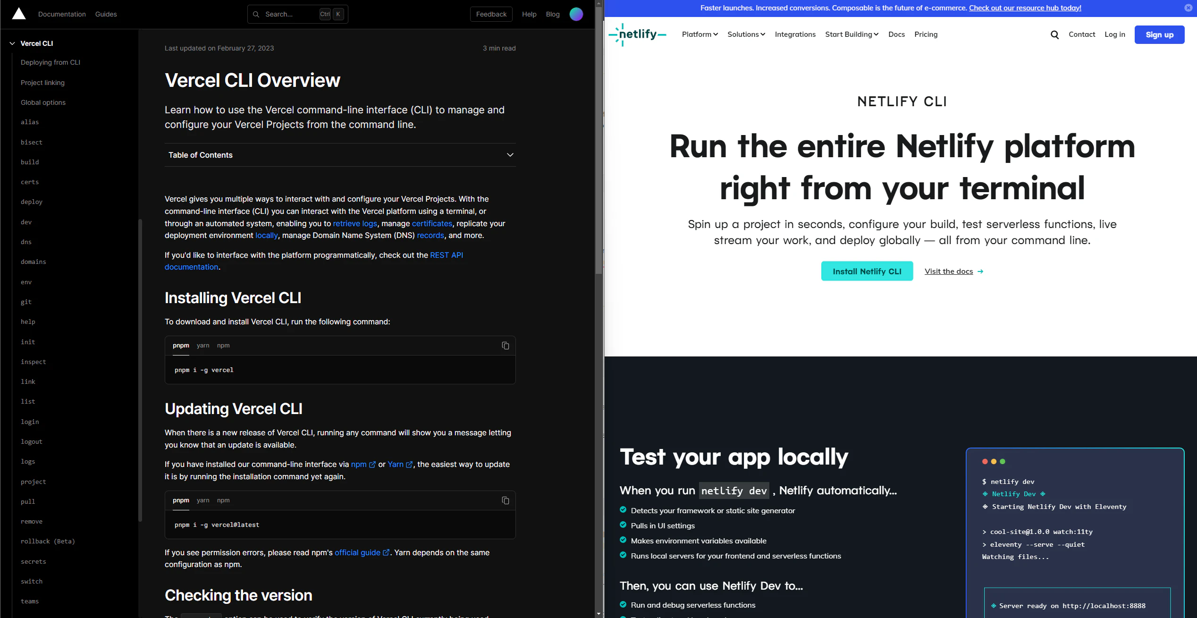
Task: Open the Vercel Blog link
Action: (553, 14)
